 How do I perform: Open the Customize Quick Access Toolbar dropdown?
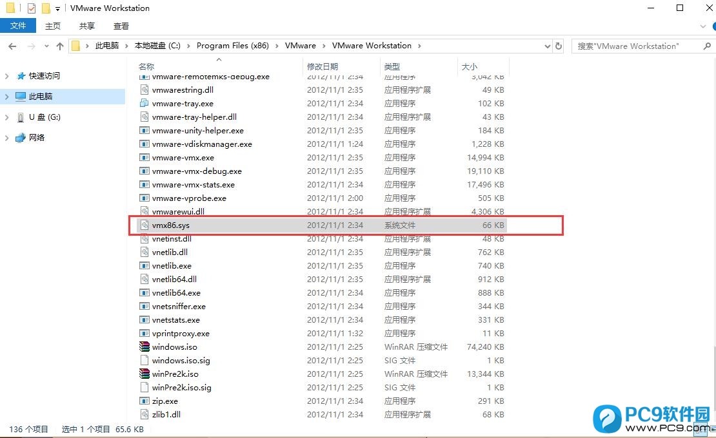[x=57, y=8]
